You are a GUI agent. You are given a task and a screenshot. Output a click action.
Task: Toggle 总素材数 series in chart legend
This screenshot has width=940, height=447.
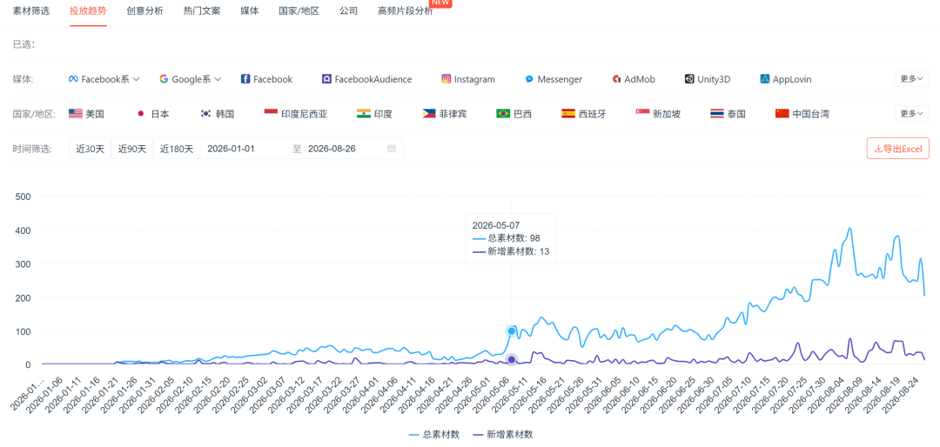point(434,434)
